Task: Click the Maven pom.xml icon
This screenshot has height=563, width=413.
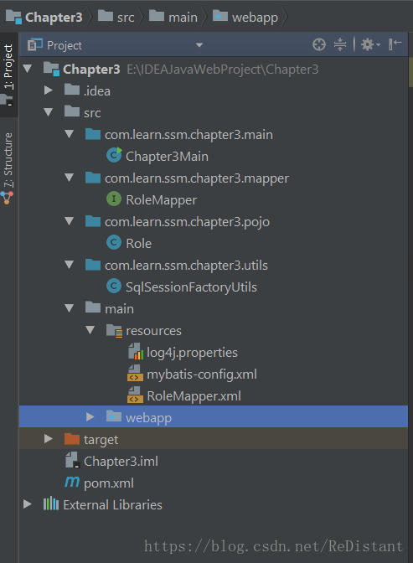Action: point(72,482)
